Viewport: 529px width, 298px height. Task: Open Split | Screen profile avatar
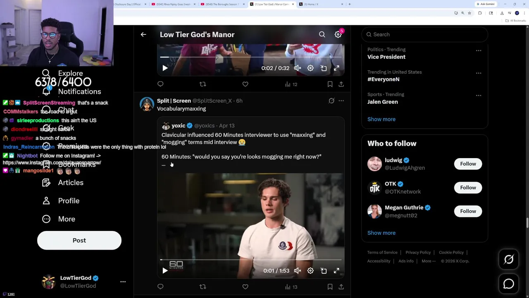147,104
